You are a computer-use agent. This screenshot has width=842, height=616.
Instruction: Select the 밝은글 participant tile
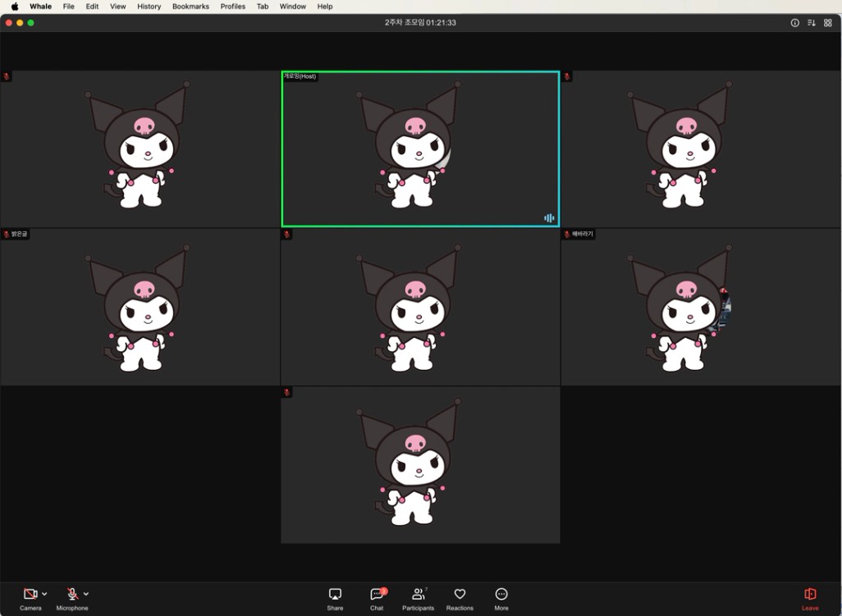[140, 307]
